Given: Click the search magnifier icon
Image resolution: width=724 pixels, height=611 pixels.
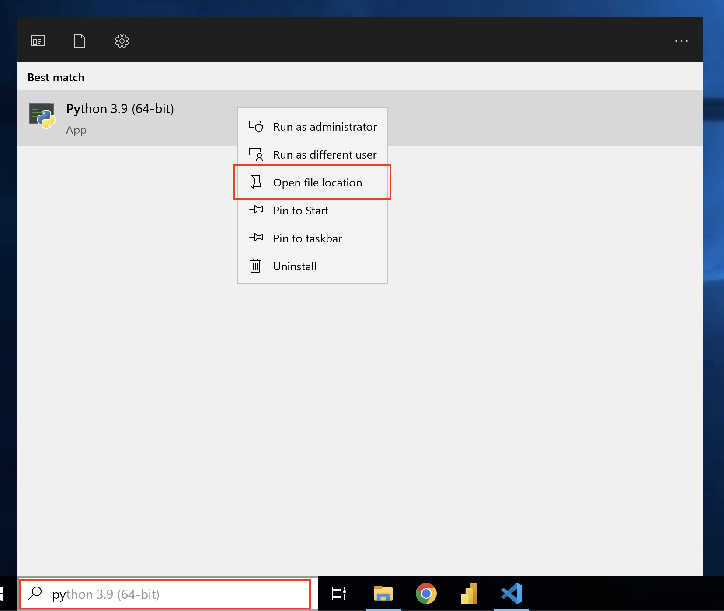Looking at the screenshot, I should point(35,594).
